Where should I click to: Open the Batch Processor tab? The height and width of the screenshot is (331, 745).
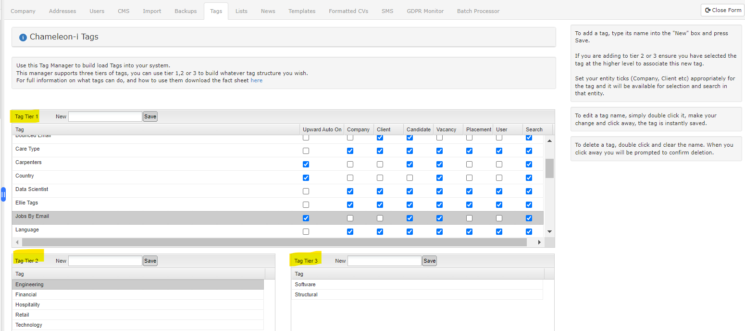click(x=478, y=11)
